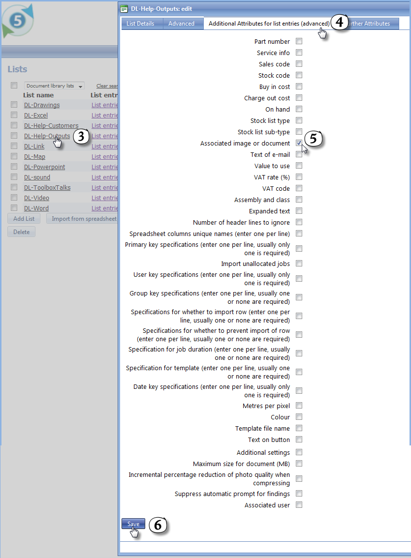
Task: Tick the Additional settings checkbox
Action: [x=299, y=452]
